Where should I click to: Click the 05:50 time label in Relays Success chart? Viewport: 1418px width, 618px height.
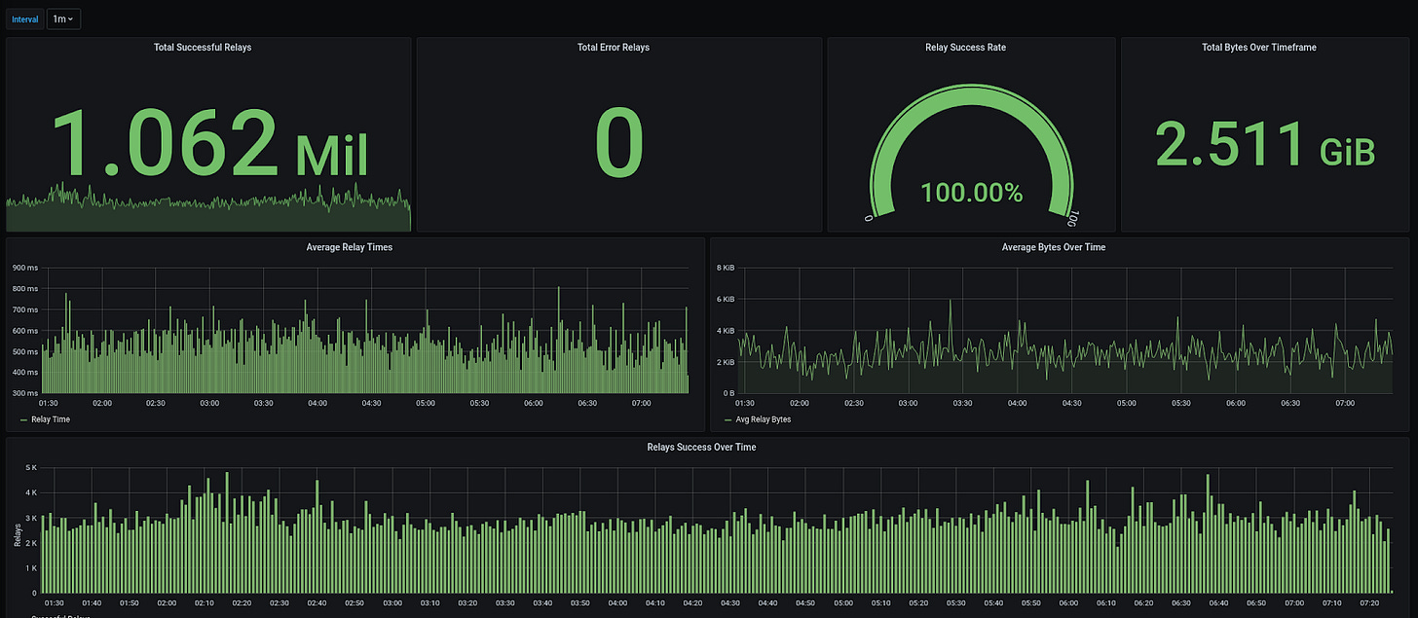point(1031,603)
